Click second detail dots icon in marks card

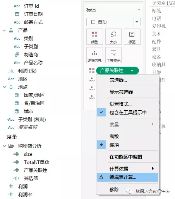tap(92, 88)
